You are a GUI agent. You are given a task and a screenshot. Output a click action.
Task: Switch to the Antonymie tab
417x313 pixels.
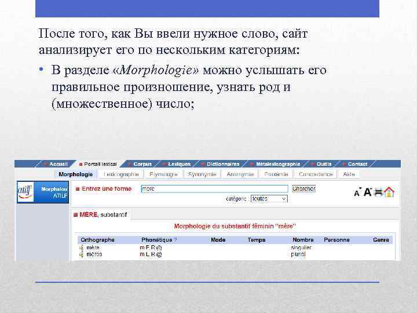point(240,174)
